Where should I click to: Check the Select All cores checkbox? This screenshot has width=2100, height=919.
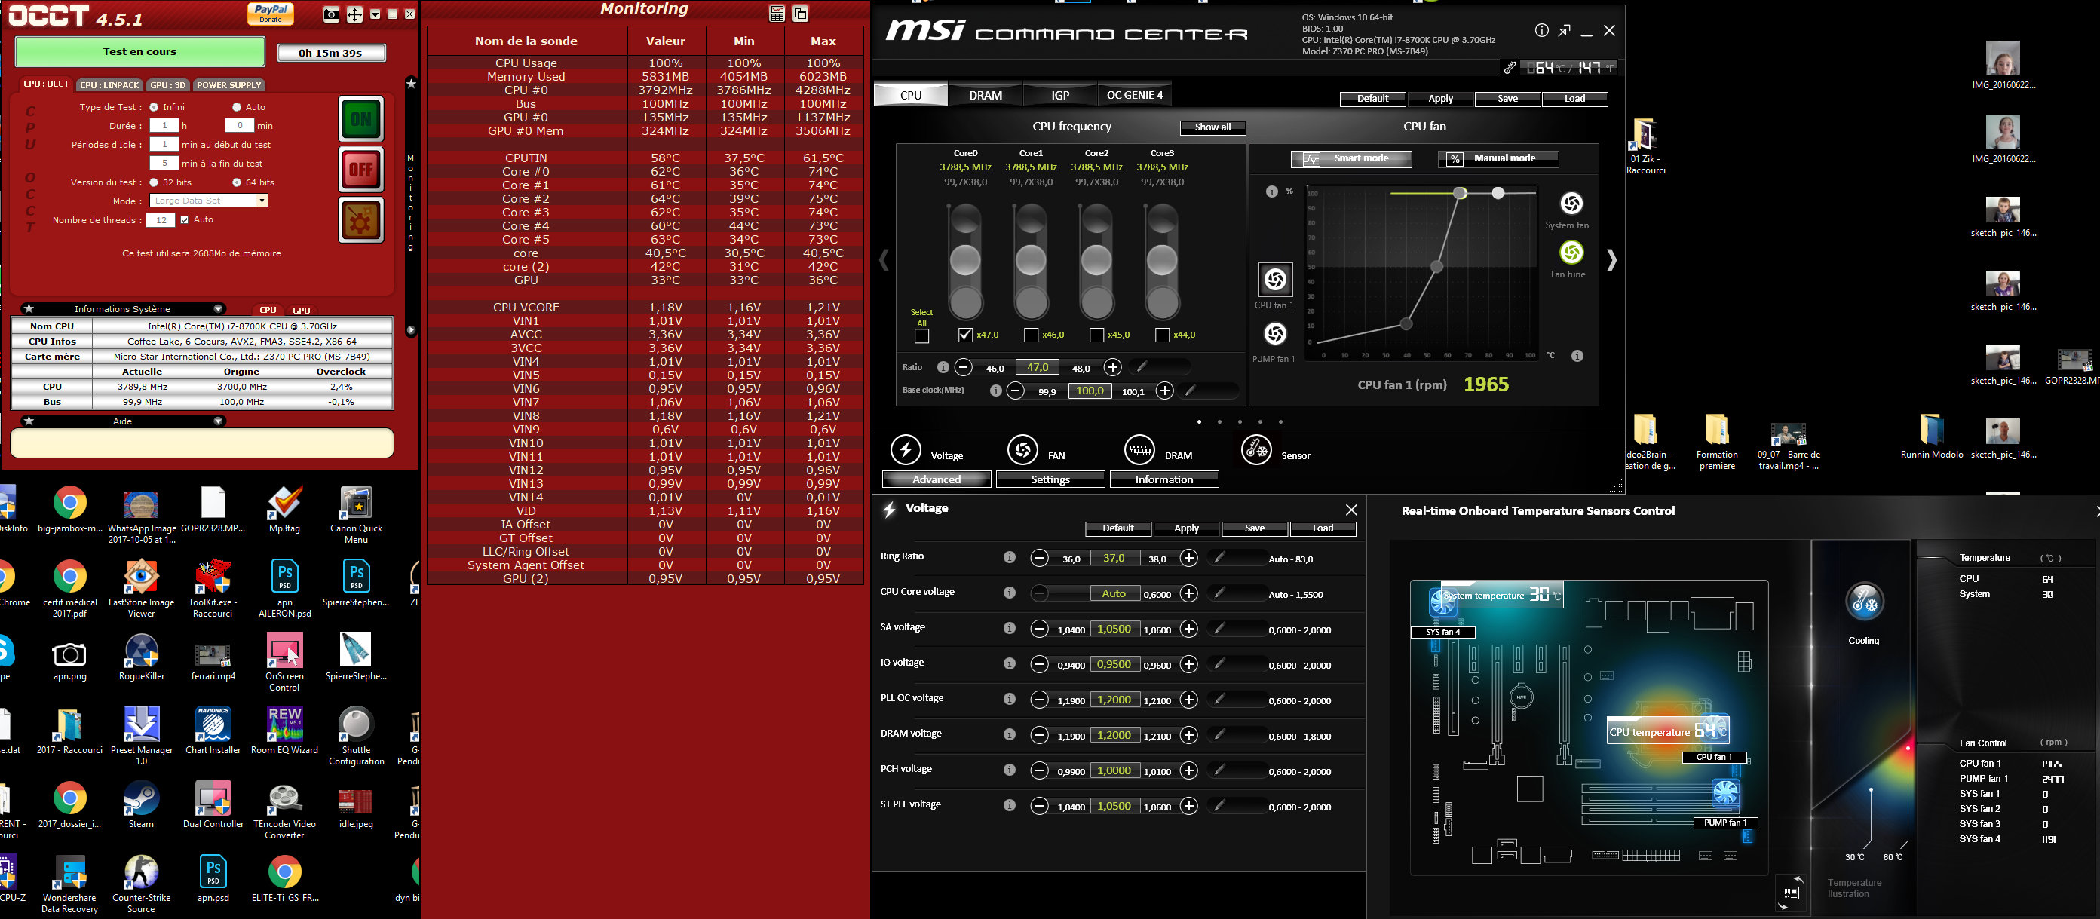(x=921, y=335)
